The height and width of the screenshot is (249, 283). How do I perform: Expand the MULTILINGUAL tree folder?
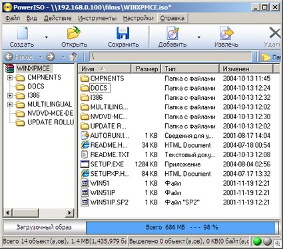[10, 105]
